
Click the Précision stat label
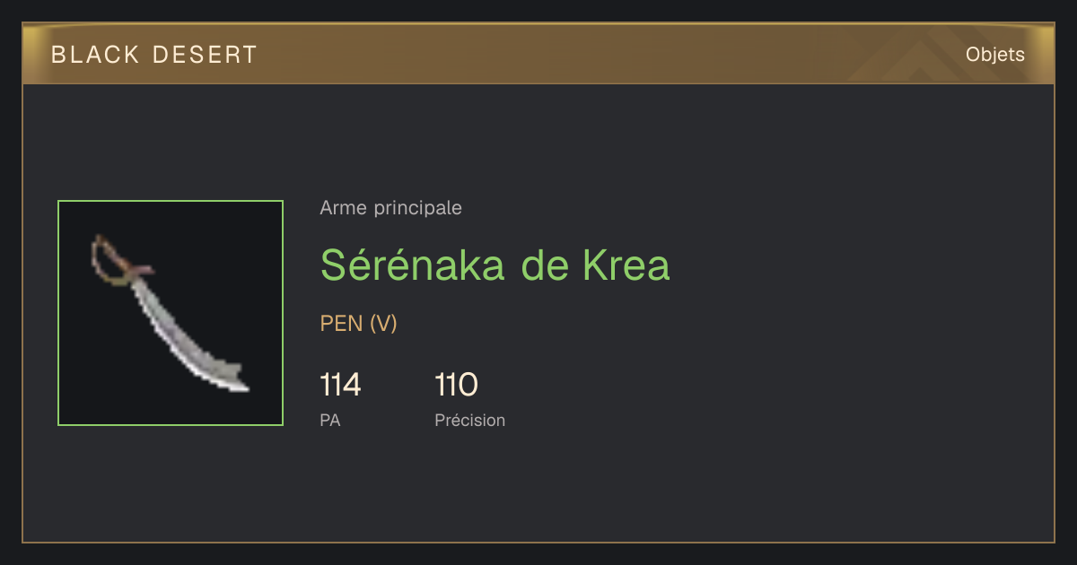coord(470,420)
